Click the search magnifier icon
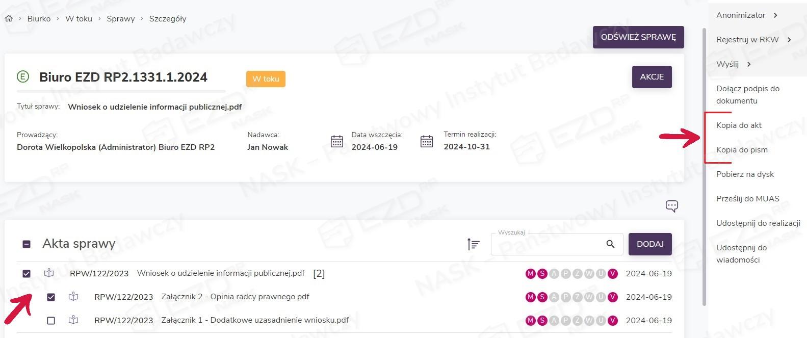Screen dimensions: 807x338 (x=610, y=245)
